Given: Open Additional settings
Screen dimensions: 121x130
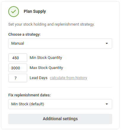Looking at the screenshot, I should 60,119.
